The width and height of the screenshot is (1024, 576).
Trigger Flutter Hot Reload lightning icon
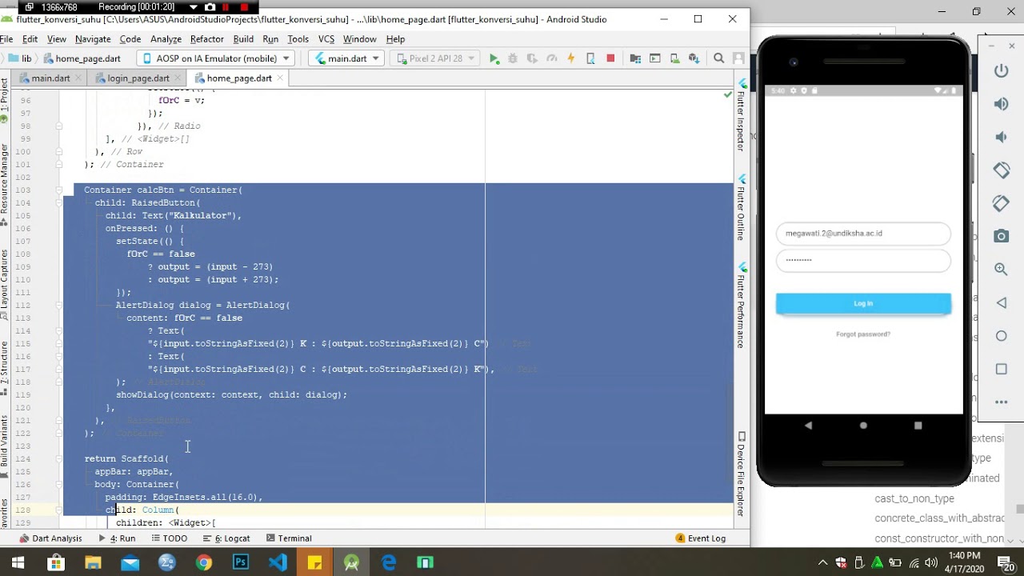point(571,58)
